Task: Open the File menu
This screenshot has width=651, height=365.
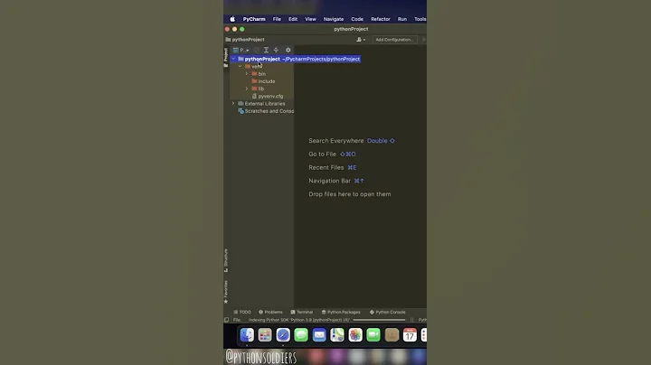Action: coord(277,19)
